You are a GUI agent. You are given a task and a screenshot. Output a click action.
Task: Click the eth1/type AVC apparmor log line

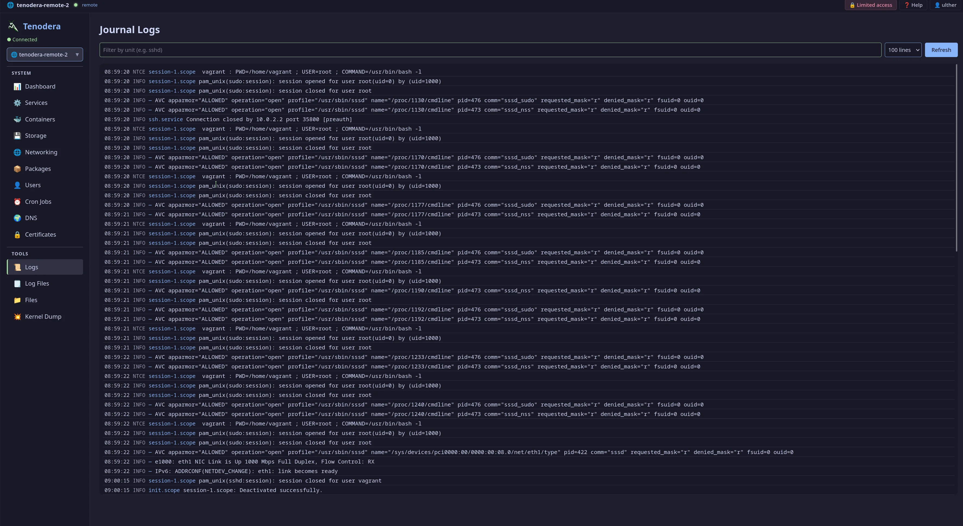(529, 452)
